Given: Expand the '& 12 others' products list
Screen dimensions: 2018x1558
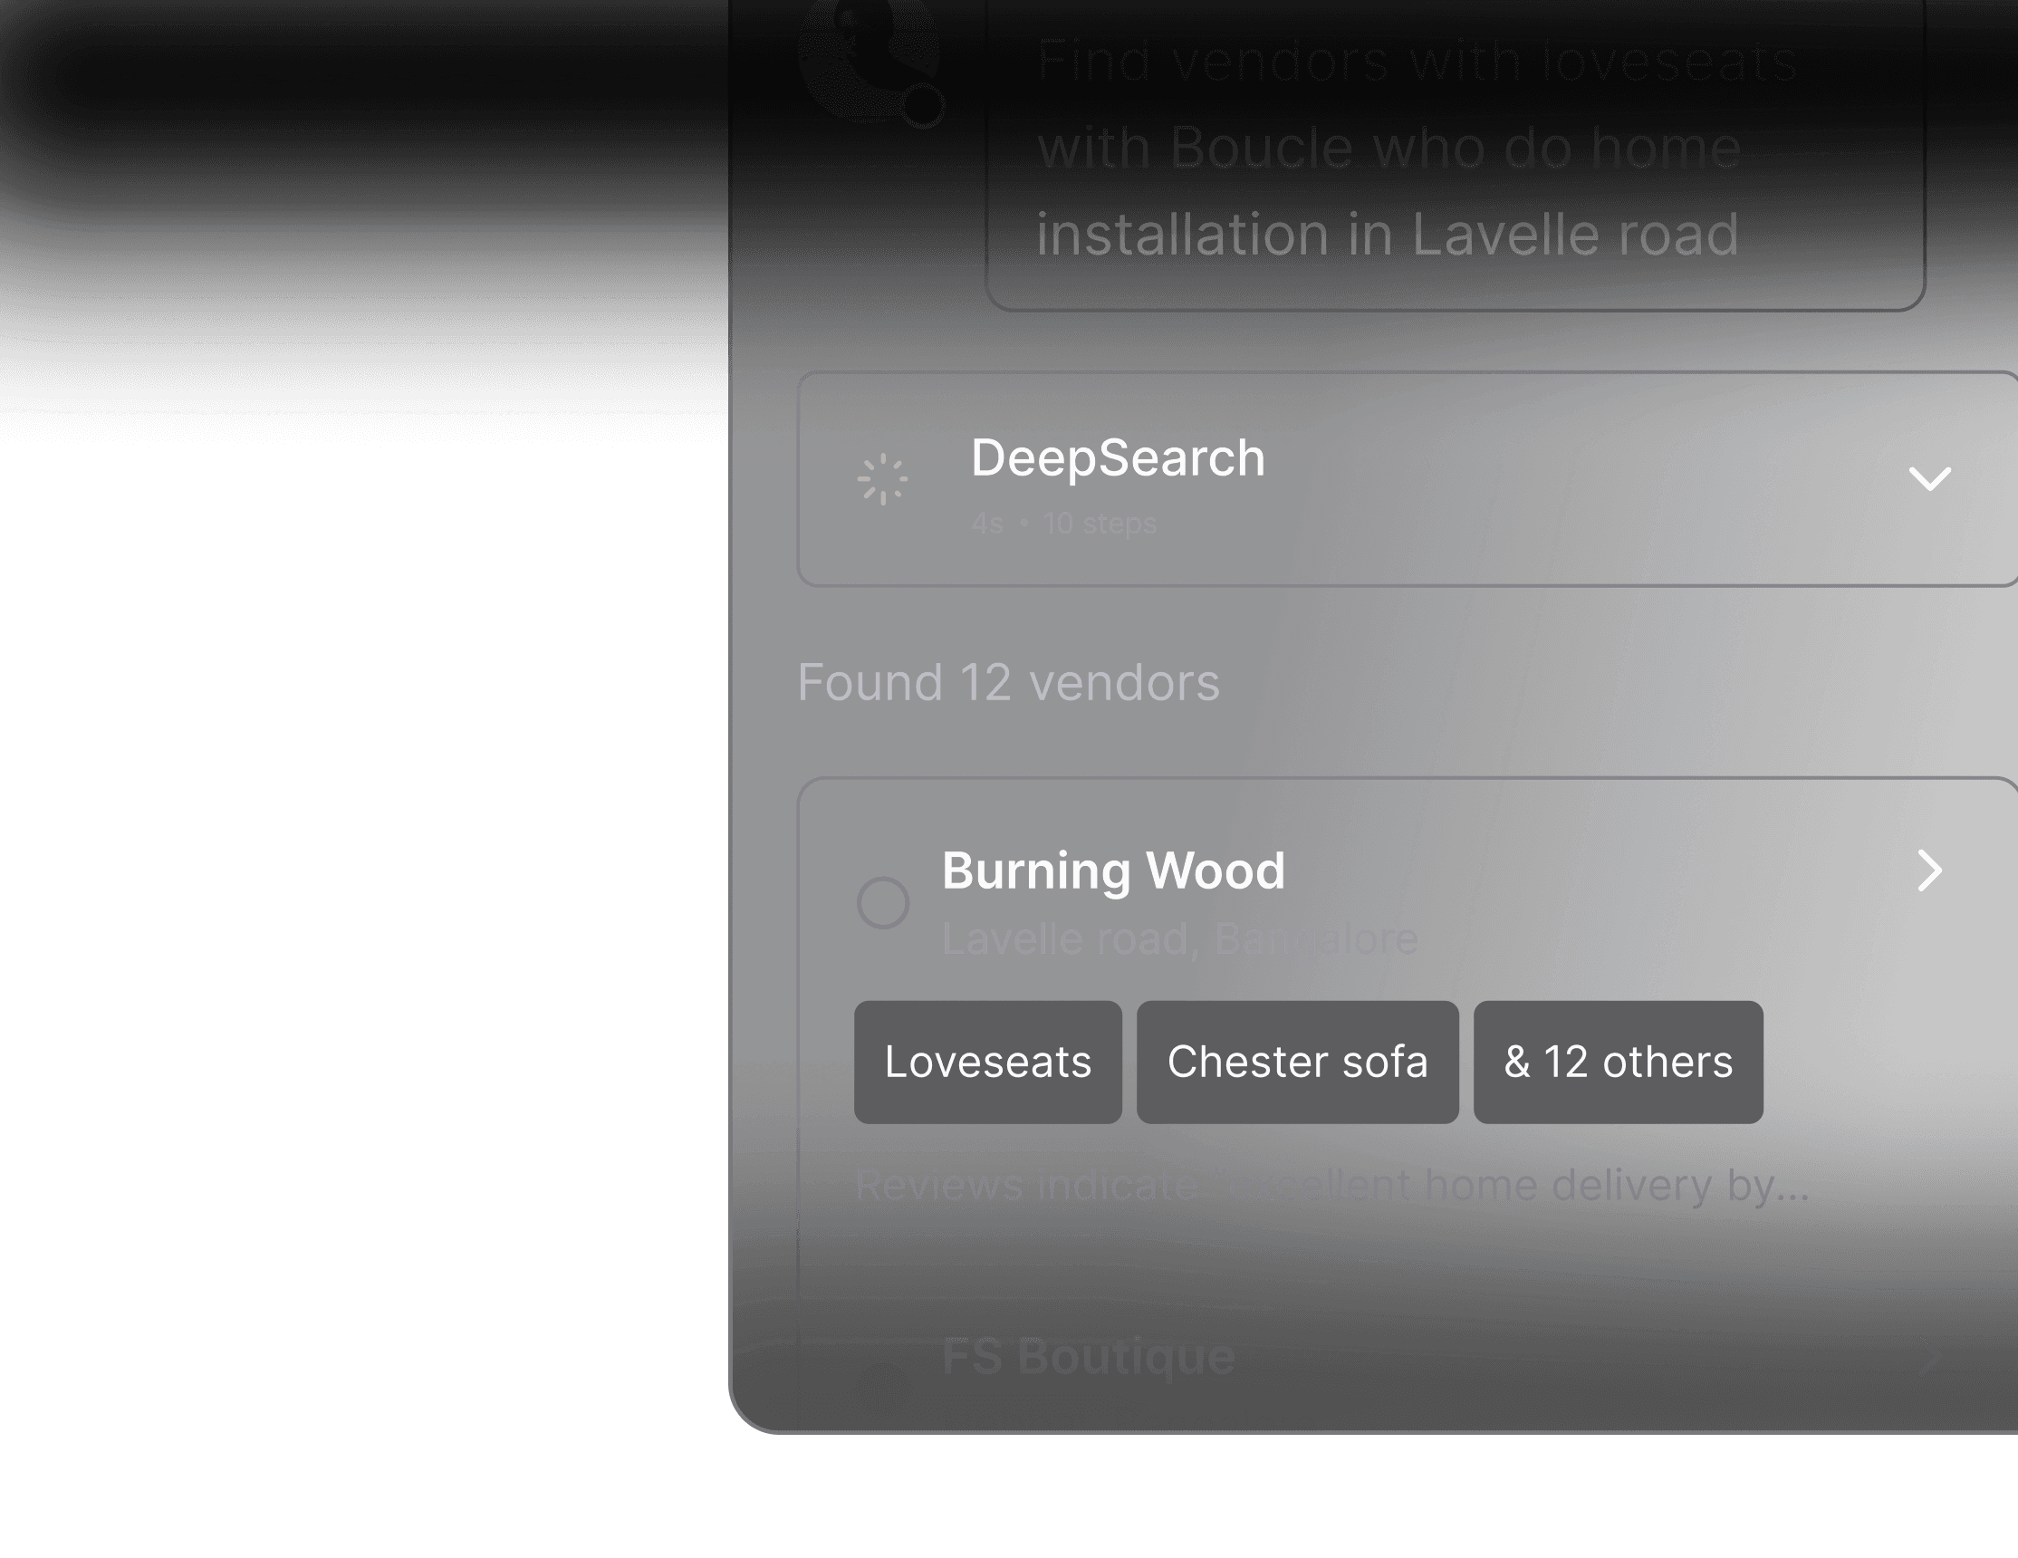Looking at the screenshot, I should coord(1618,1063).
